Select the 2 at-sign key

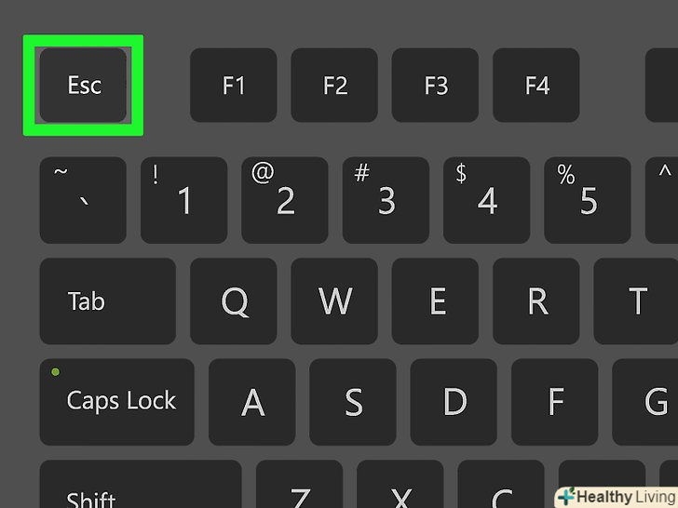point(285,200)
